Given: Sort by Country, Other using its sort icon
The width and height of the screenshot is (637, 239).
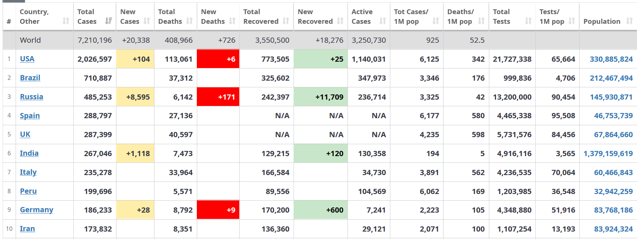Looking at the screenshot, I should click(66, 21).
